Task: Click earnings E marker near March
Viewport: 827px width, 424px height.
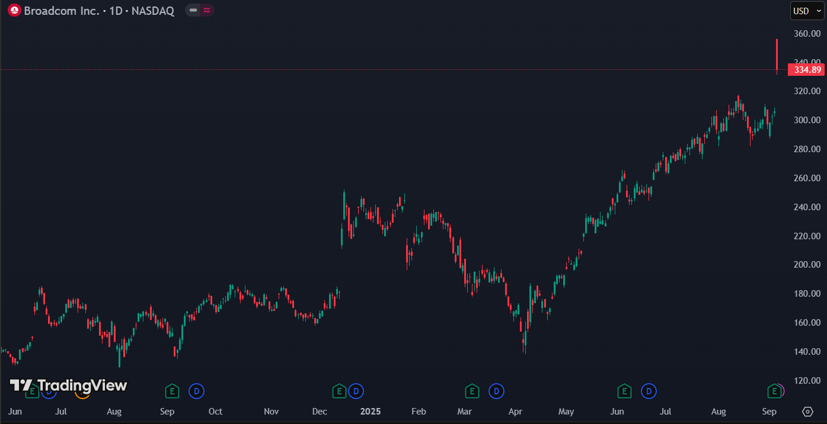Action: point(472,391)
